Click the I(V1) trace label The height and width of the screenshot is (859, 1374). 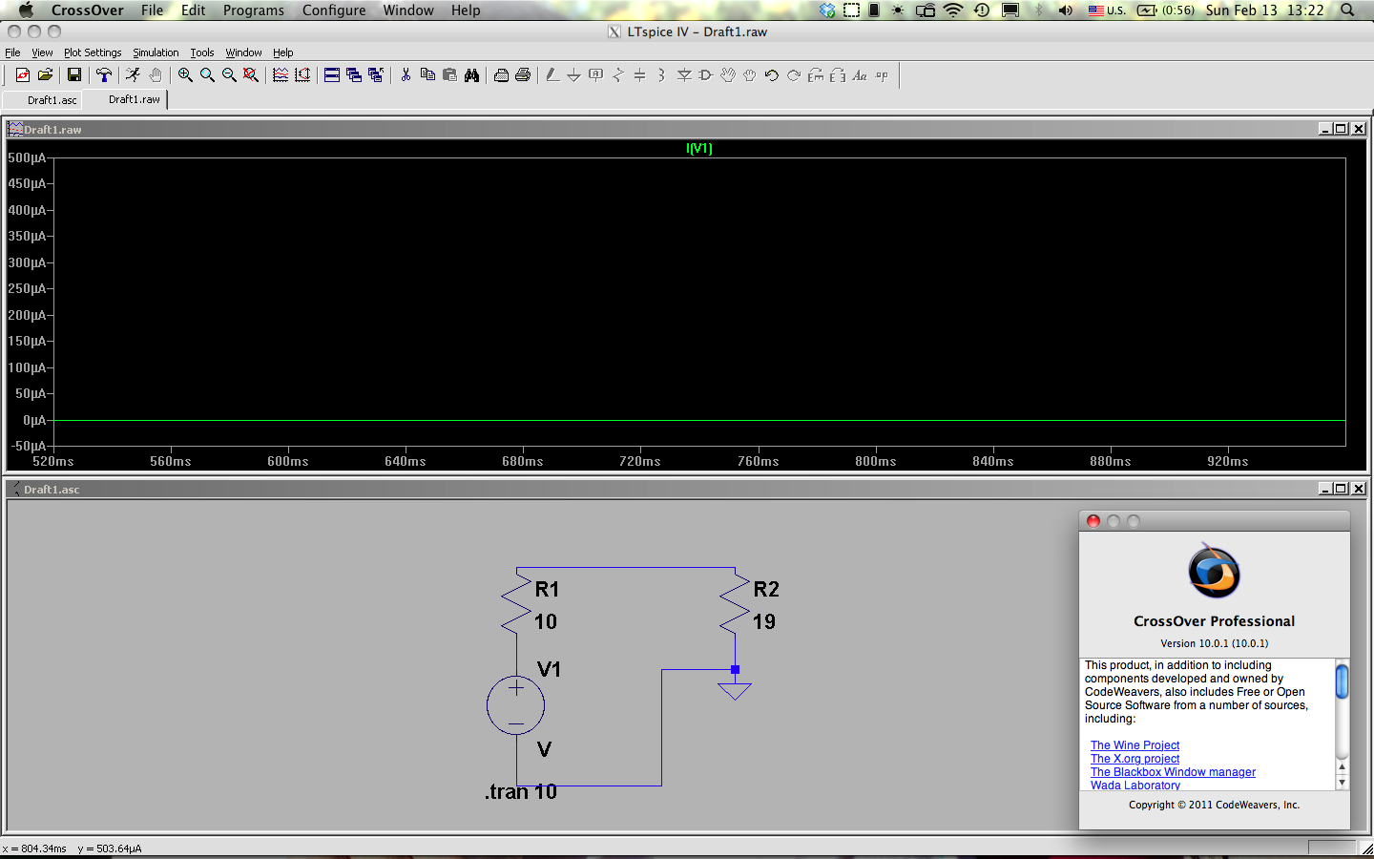coord(699,148)
